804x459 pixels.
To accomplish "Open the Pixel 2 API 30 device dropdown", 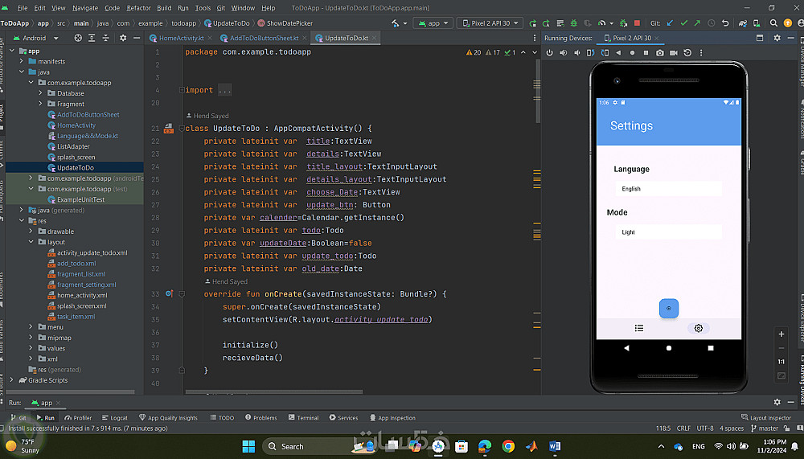I will (x=490, y=23).
